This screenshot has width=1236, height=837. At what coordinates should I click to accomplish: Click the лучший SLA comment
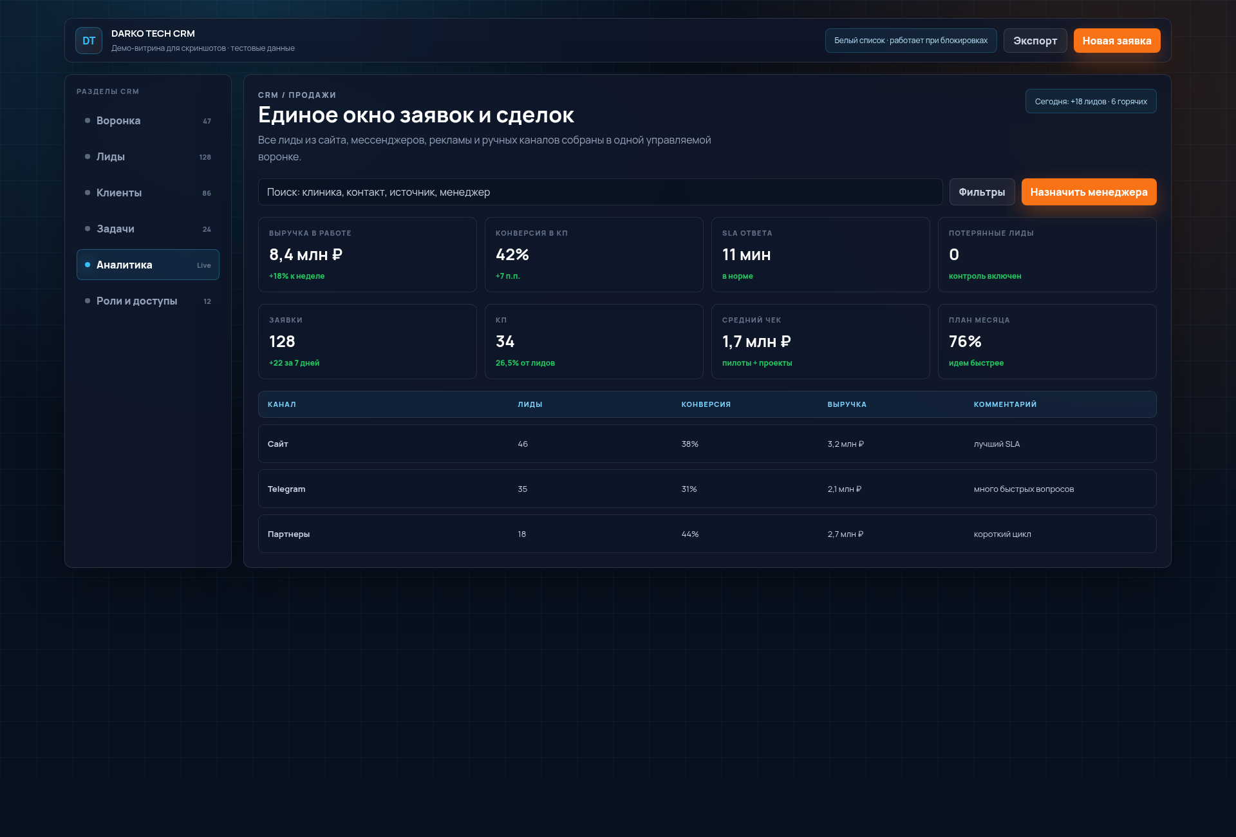pyautogui.click(x=997, y=444)
